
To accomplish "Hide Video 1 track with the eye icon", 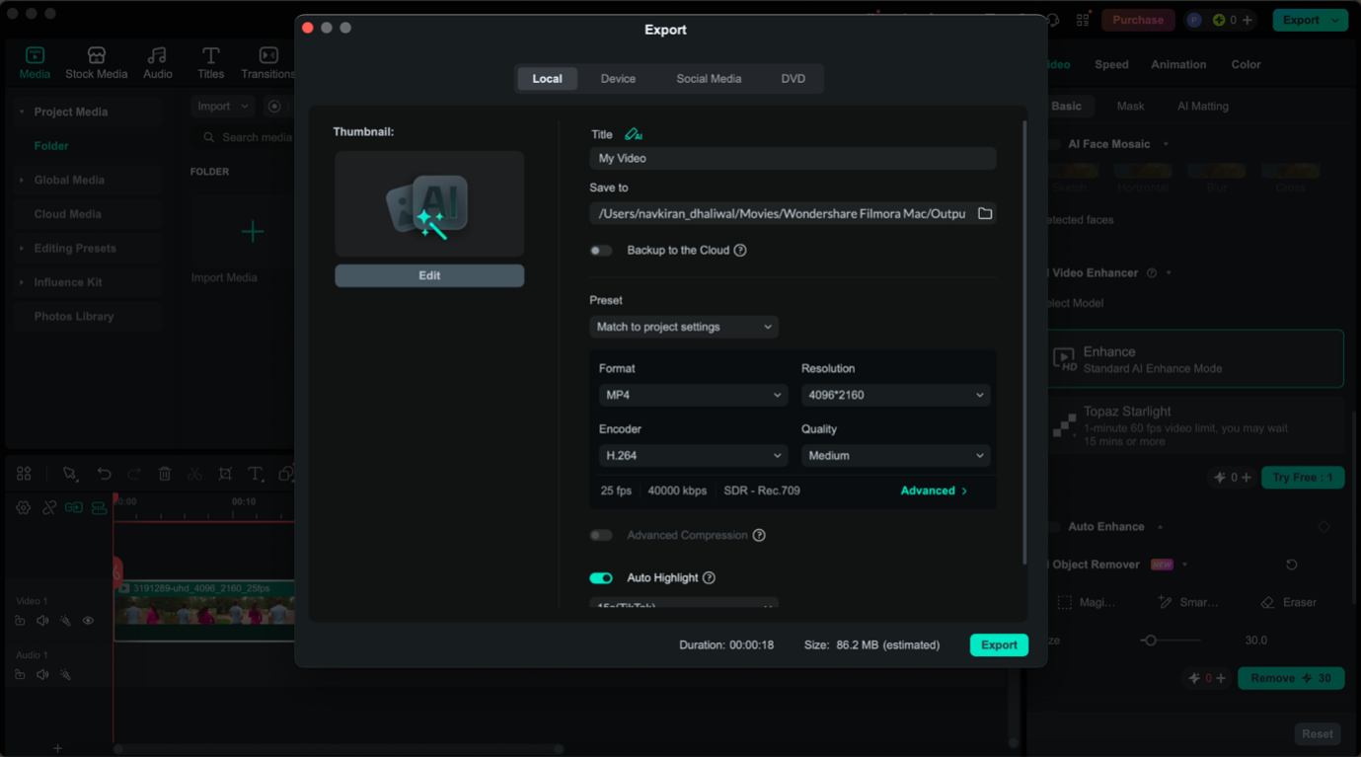I will (x=88, y=620).
